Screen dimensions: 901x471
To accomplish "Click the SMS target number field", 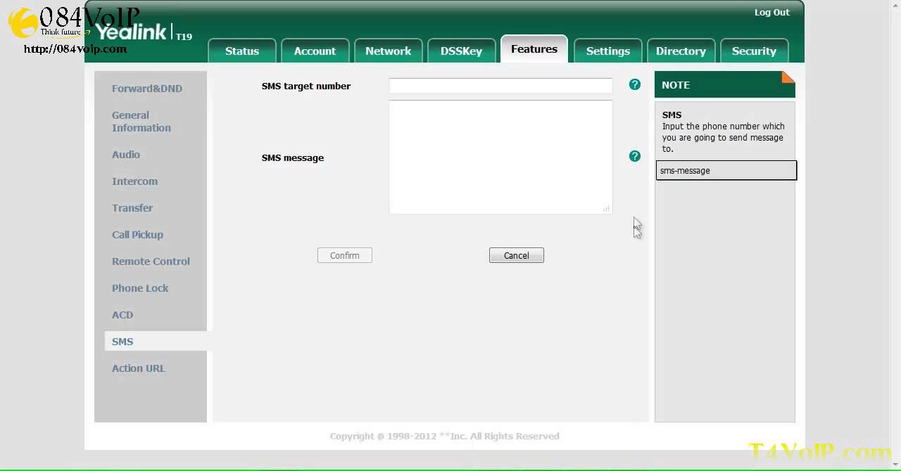I will coord(500,86).
